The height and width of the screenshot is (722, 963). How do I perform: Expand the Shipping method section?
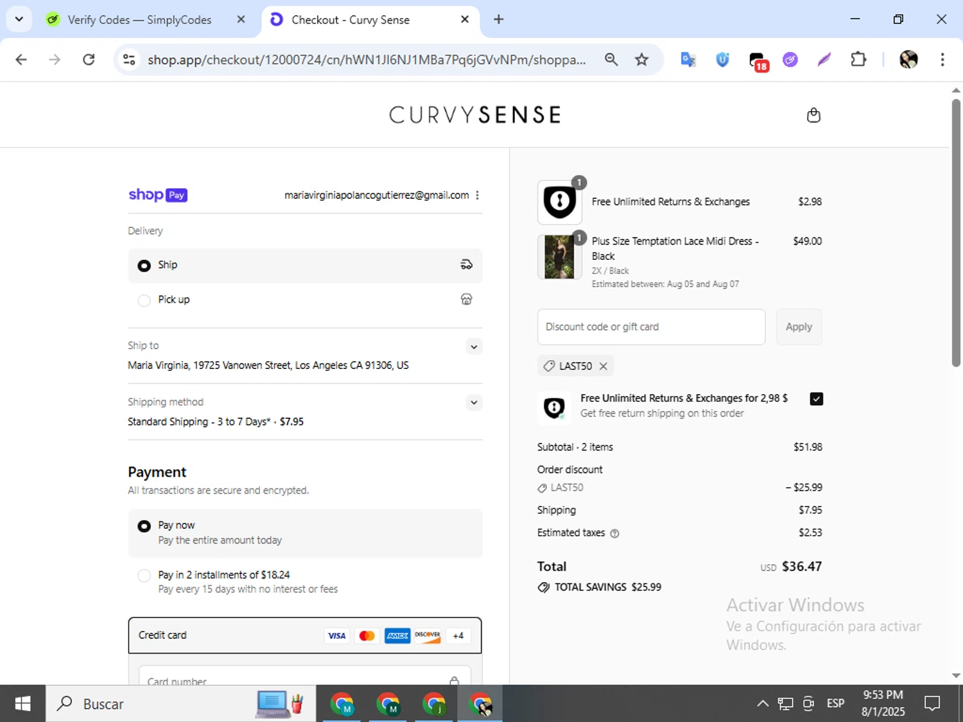pyautogui.click(x=474, y=402)
